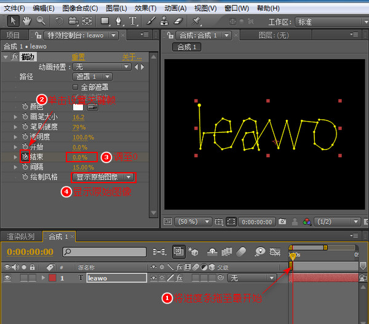Image resolution: width=369 pixels, height=324 pixels.
Task: Click the 合成 1 breadcrumb button in viewer
Action: (x=186, y=47)
